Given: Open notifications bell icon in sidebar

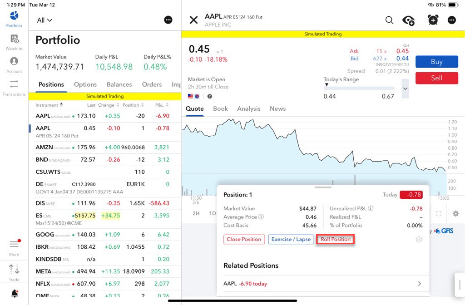Looking at the screenshot, I should click(15, 293).
